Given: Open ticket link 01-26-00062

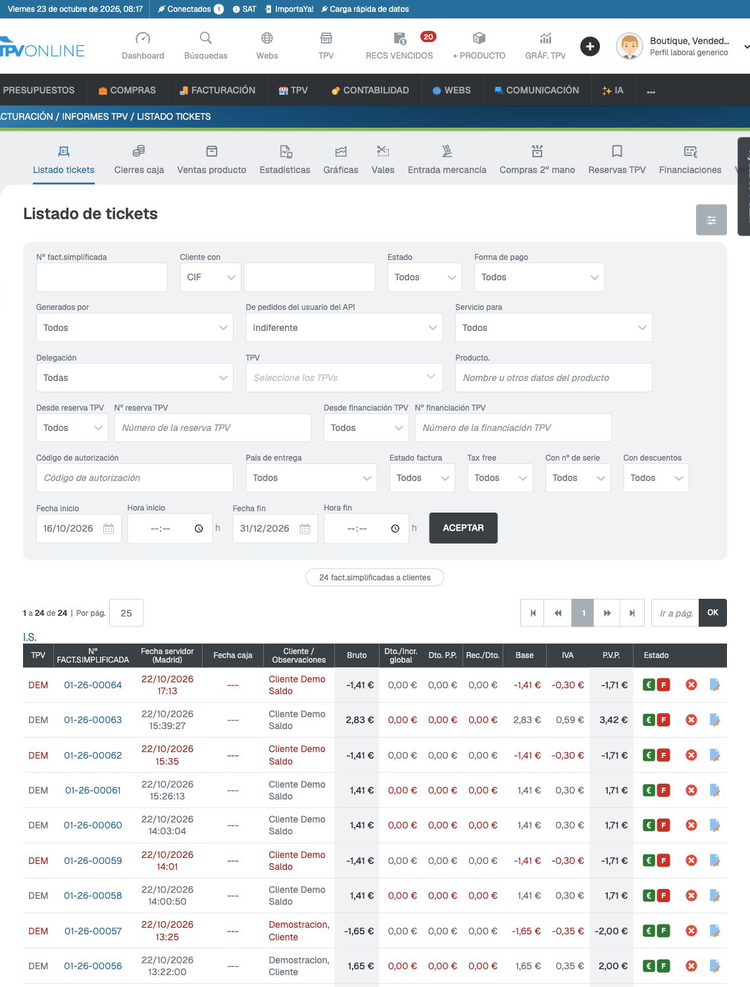Looking at the screenshot, I should pos(93,755).
